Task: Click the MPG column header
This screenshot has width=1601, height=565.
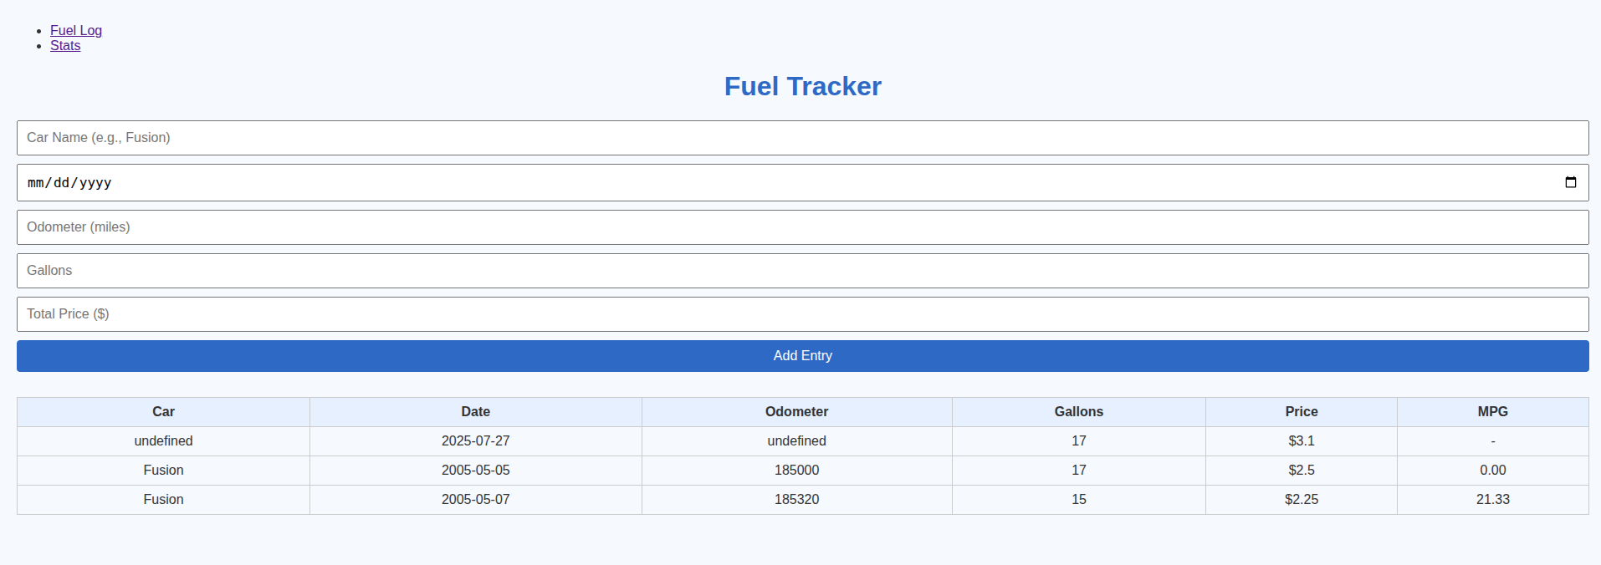Action: click(x=1493, y=412)
